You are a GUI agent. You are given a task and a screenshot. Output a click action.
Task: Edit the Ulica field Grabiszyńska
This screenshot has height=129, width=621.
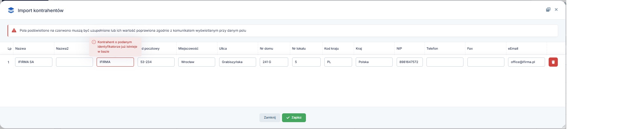(237, 62)
